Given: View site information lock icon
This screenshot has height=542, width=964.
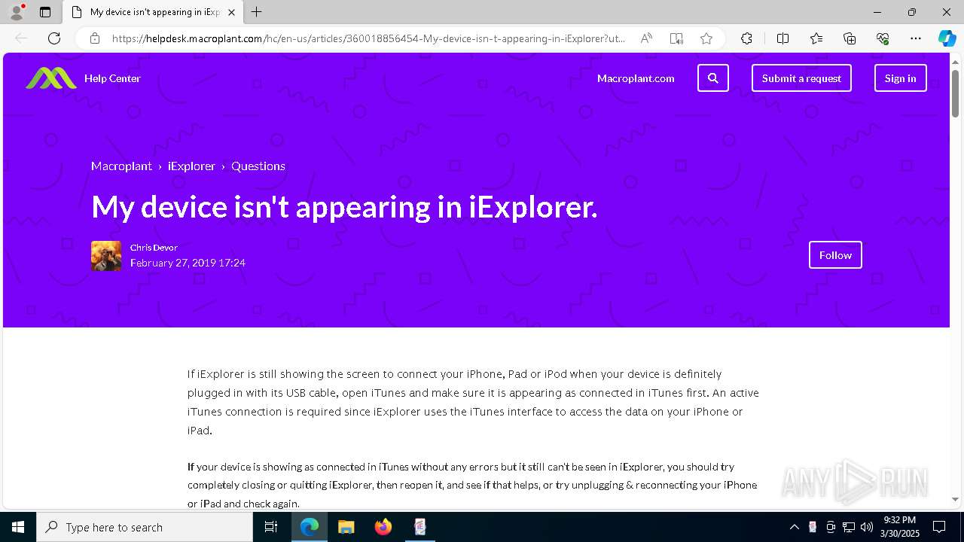Looking at the screenshot, I should (95, 38).
